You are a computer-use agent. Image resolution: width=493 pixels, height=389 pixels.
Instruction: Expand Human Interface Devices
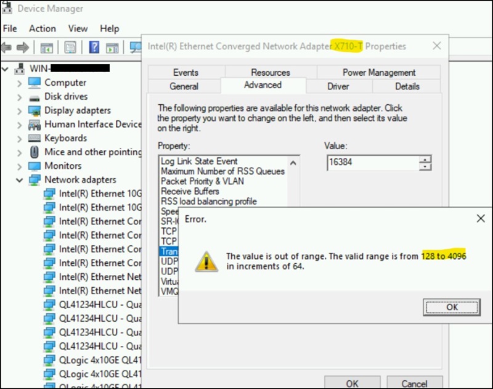click(x=18, y=124)
